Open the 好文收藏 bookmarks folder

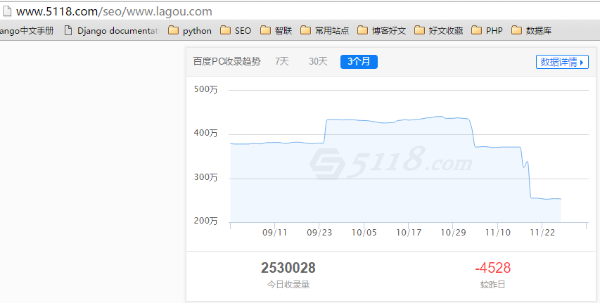[x=439, y=30]
